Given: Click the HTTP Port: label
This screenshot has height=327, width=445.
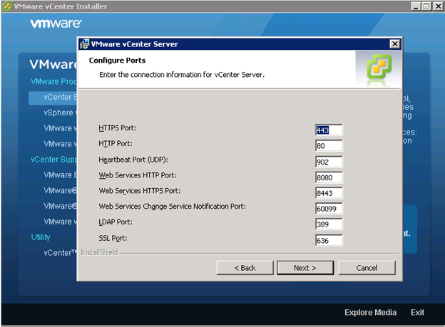Looking at the screenshot, I should [116, 143].
